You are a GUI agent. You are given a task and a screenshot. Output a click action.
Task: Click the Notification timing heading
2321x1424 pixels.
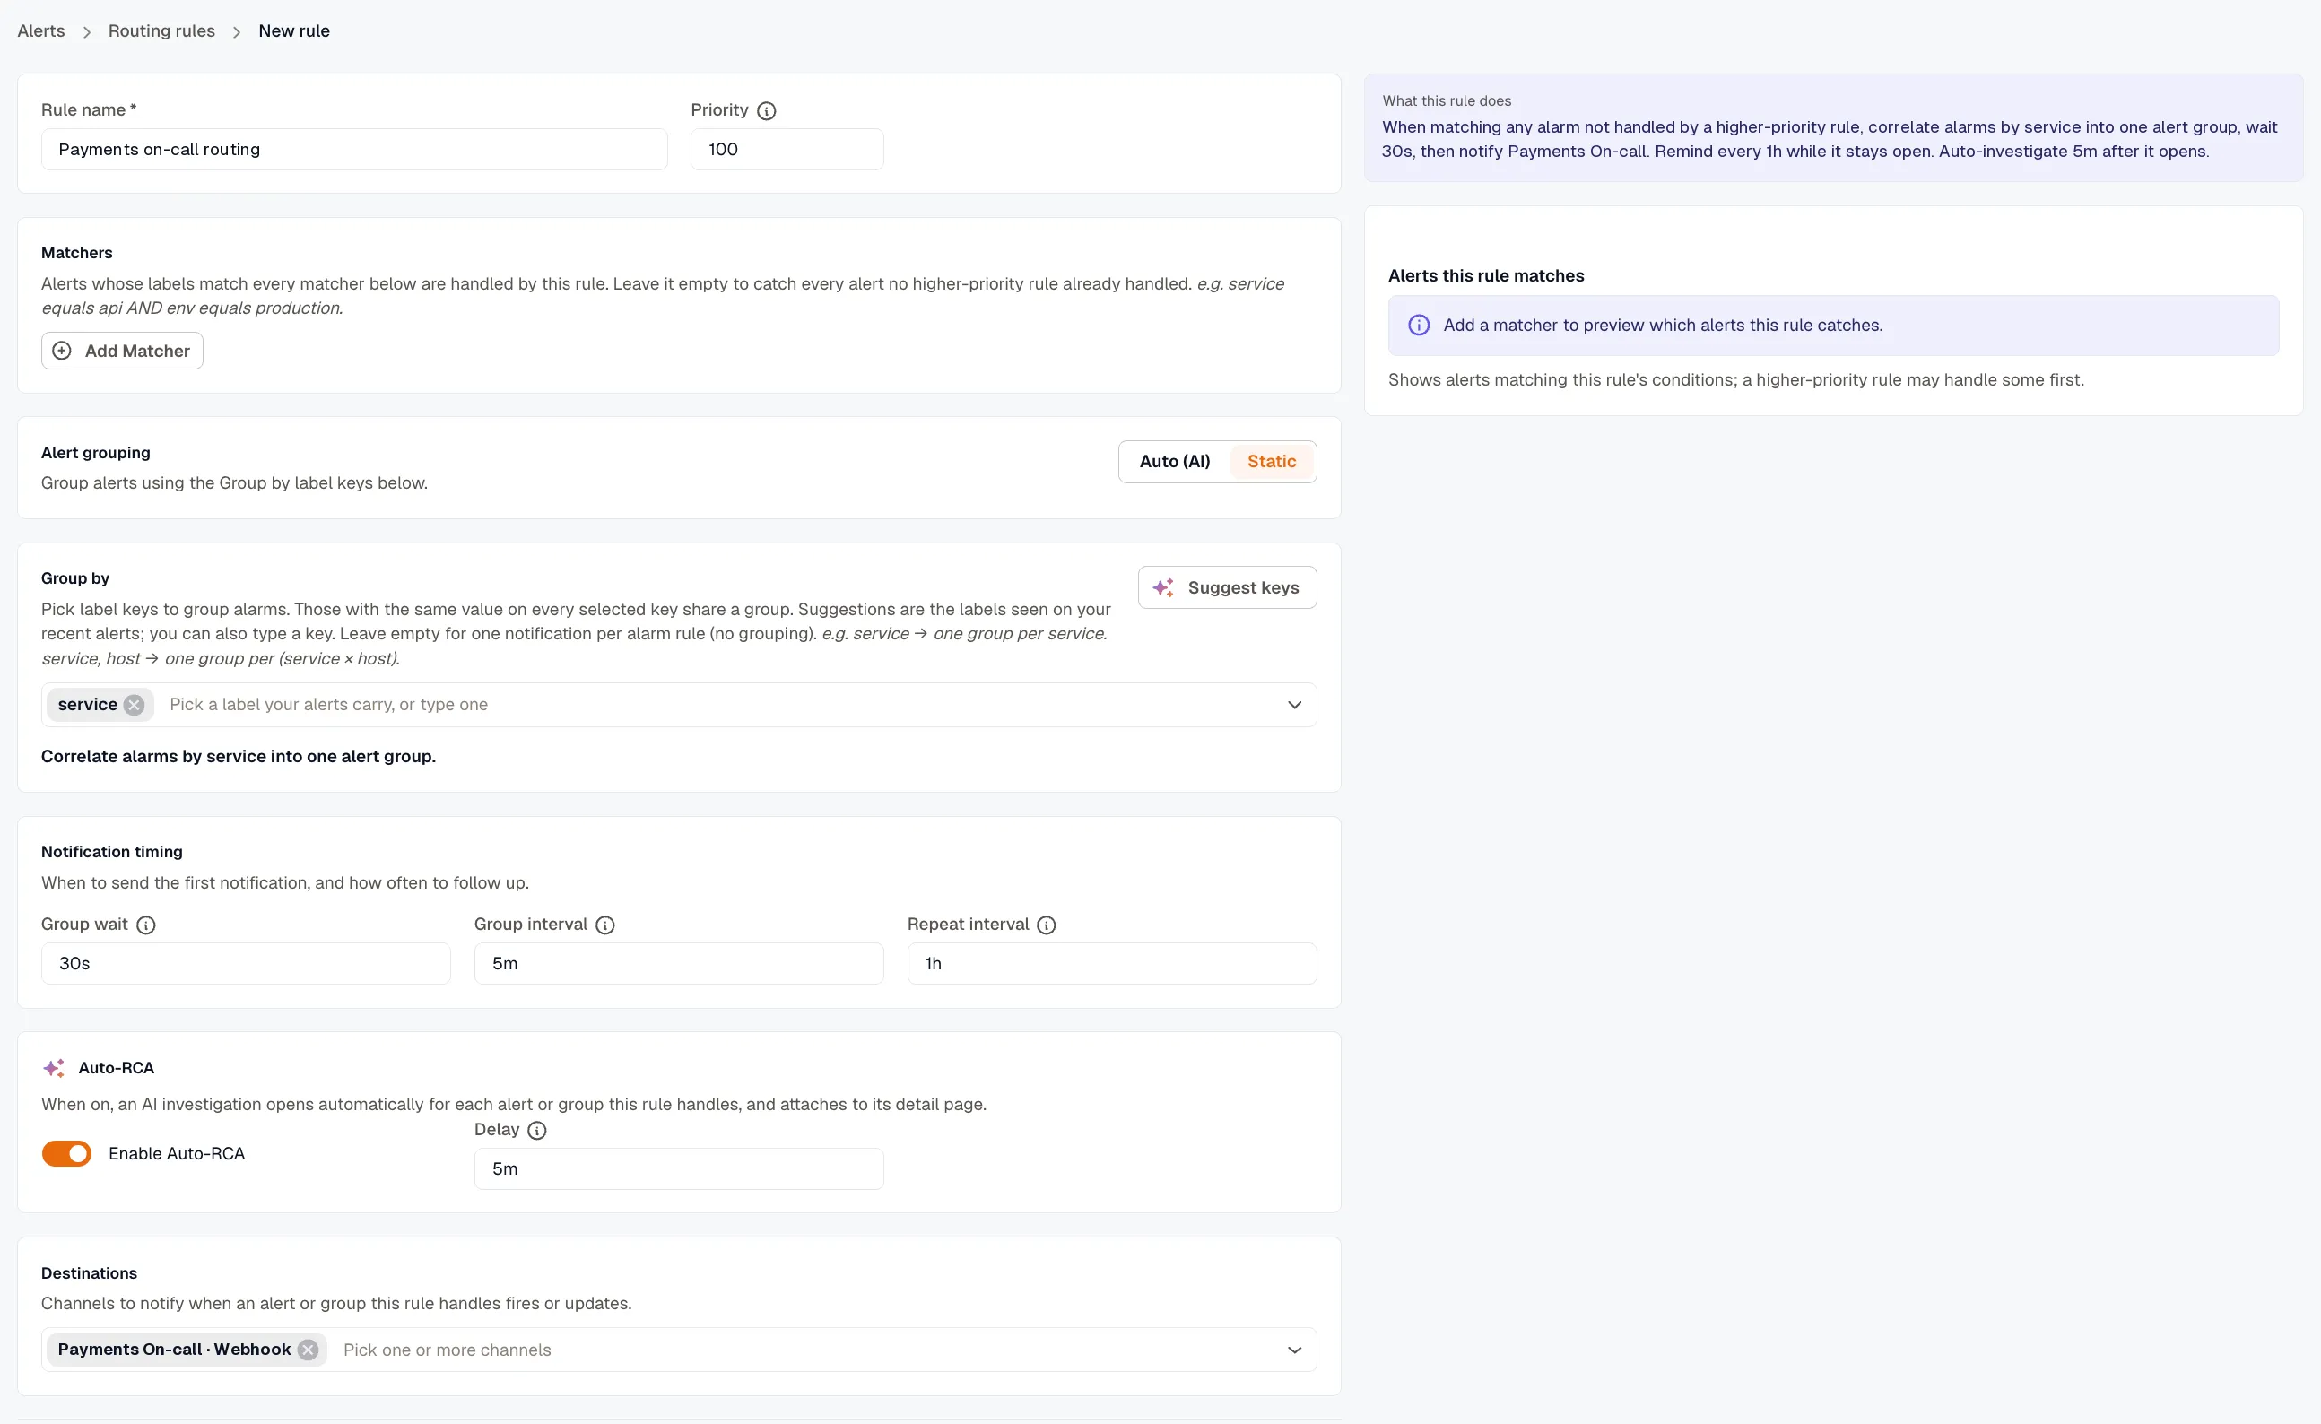click(x=112, y=851)
